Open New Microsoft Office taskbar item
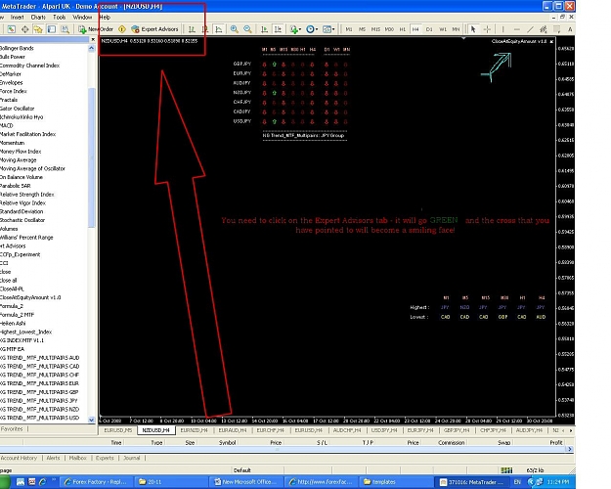This screenshot has width=611, height=489. (x=246, y=481)
